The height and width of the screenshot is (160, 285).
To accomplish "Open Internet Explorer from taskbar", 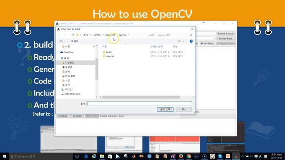I will pyautogui.click(x=94, y=156).
